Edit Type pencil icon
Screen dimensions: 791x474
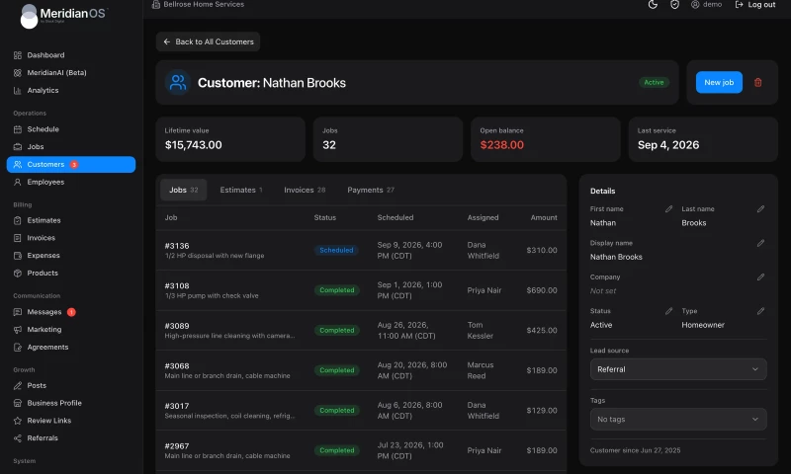coord(760,311)
